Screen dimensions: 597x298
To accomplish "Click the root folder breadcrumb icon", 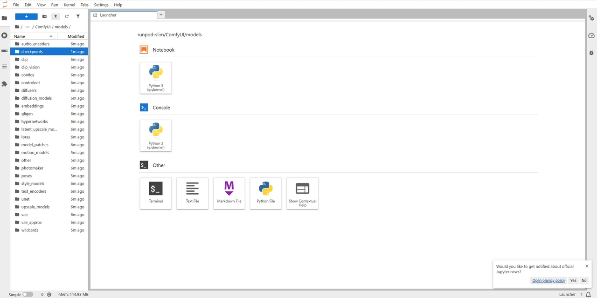I will 17,27.
